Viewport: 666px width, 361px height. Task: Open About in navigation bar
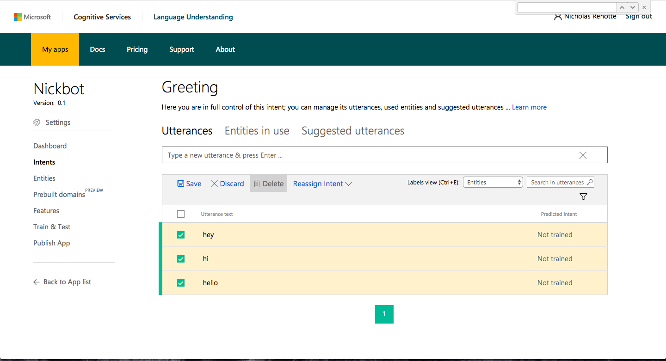[225, 49]
